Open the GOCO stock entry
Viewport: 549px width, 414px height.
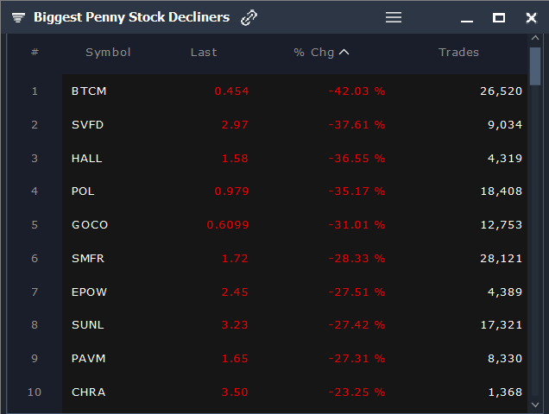[x=90, y=225]
